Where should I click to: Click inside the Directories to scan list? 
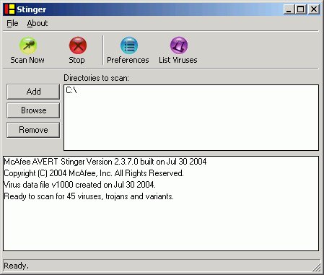tap(191, 118)
